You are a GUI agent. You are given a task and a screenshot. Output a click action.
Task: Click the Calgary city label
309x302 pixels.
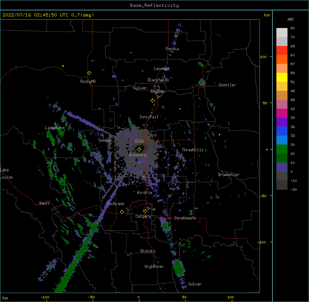[143, 216]
